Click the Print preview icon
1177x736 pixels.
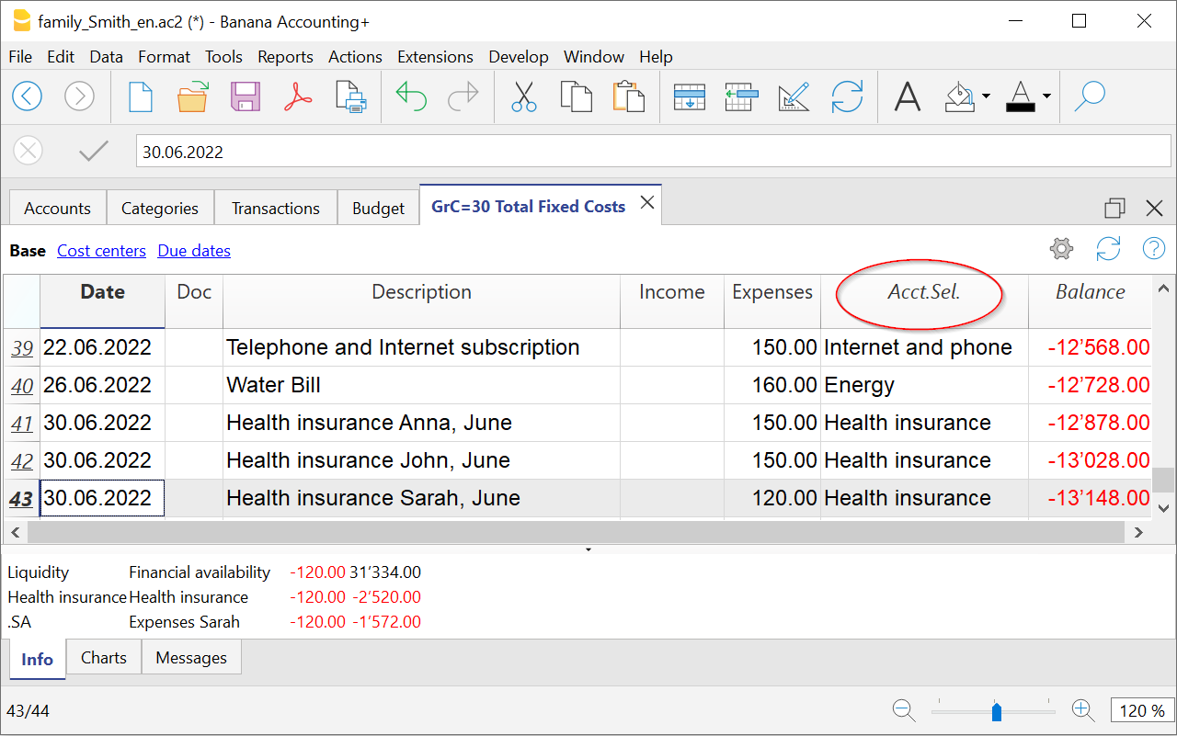(351, 96)
